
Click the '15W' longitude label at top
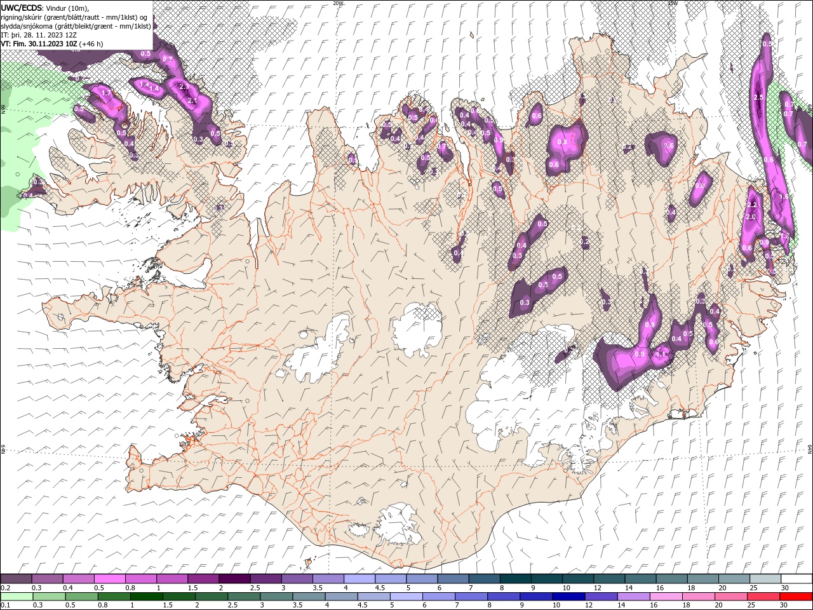pos(673,3)
